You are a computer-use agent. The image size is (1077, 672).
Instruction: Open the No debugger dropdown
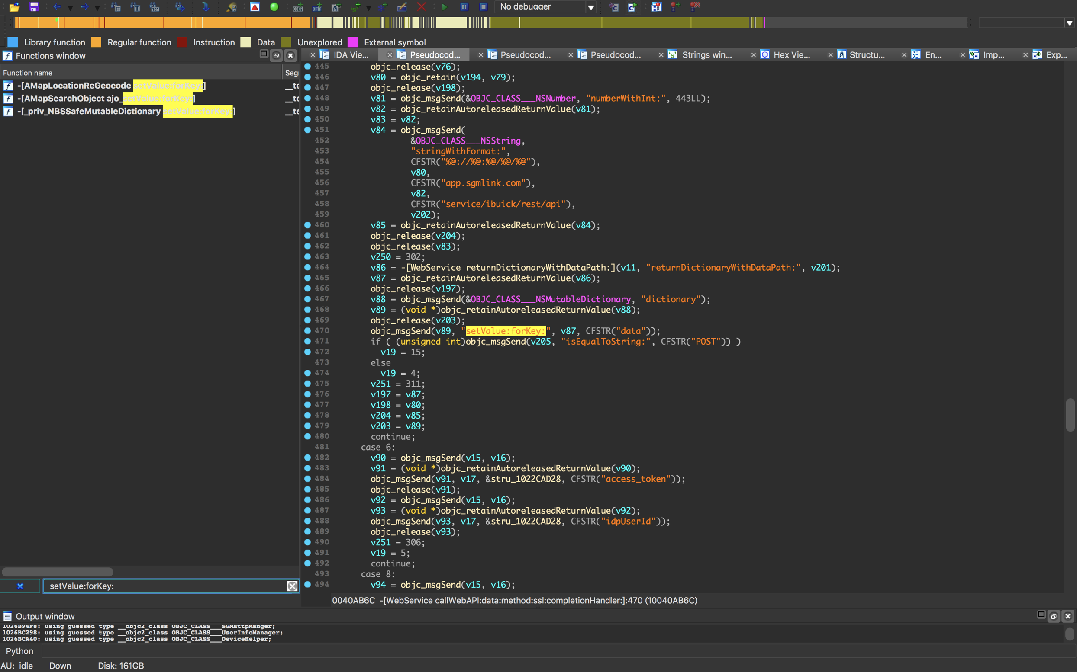tap(591, 7)
